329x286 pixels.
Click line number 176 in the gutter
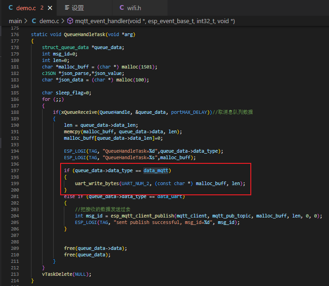15,34
